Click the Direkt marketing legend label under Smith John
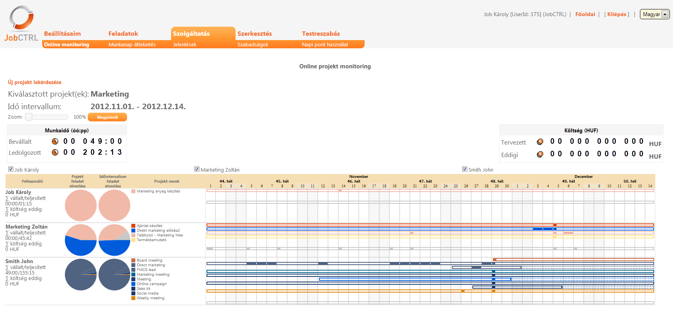673x313 pixels. pyautogui.click(x=151, y=265)
